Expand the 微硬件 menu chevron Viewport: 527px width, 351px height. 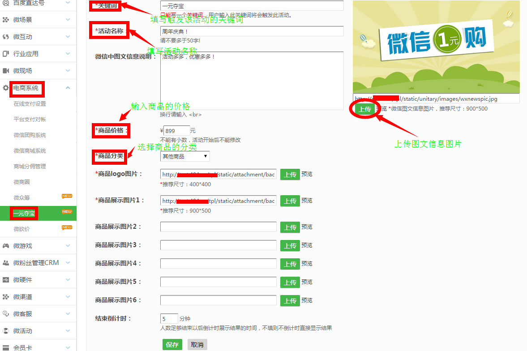pos(68,280)
